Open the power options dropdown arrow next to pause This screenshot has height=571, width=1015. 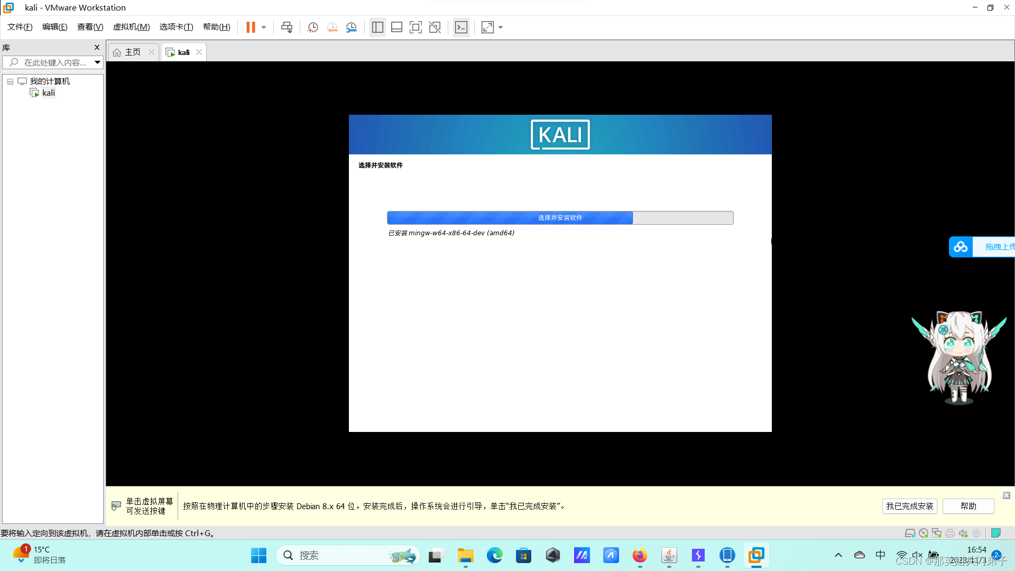pos(264,27)
